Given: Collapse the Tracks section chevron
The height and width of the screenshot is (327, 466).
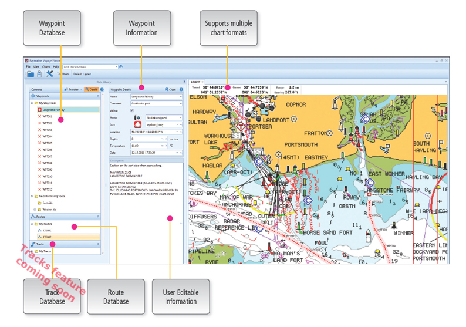Looking at the screenshot, I should (98, 244).
